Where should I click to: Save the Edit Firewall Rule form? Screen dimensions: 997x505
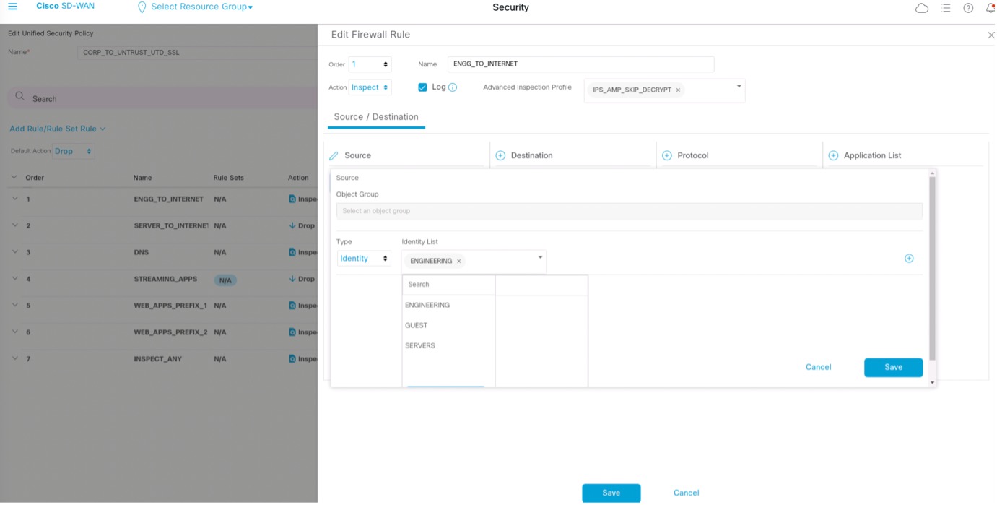point(611,493)
